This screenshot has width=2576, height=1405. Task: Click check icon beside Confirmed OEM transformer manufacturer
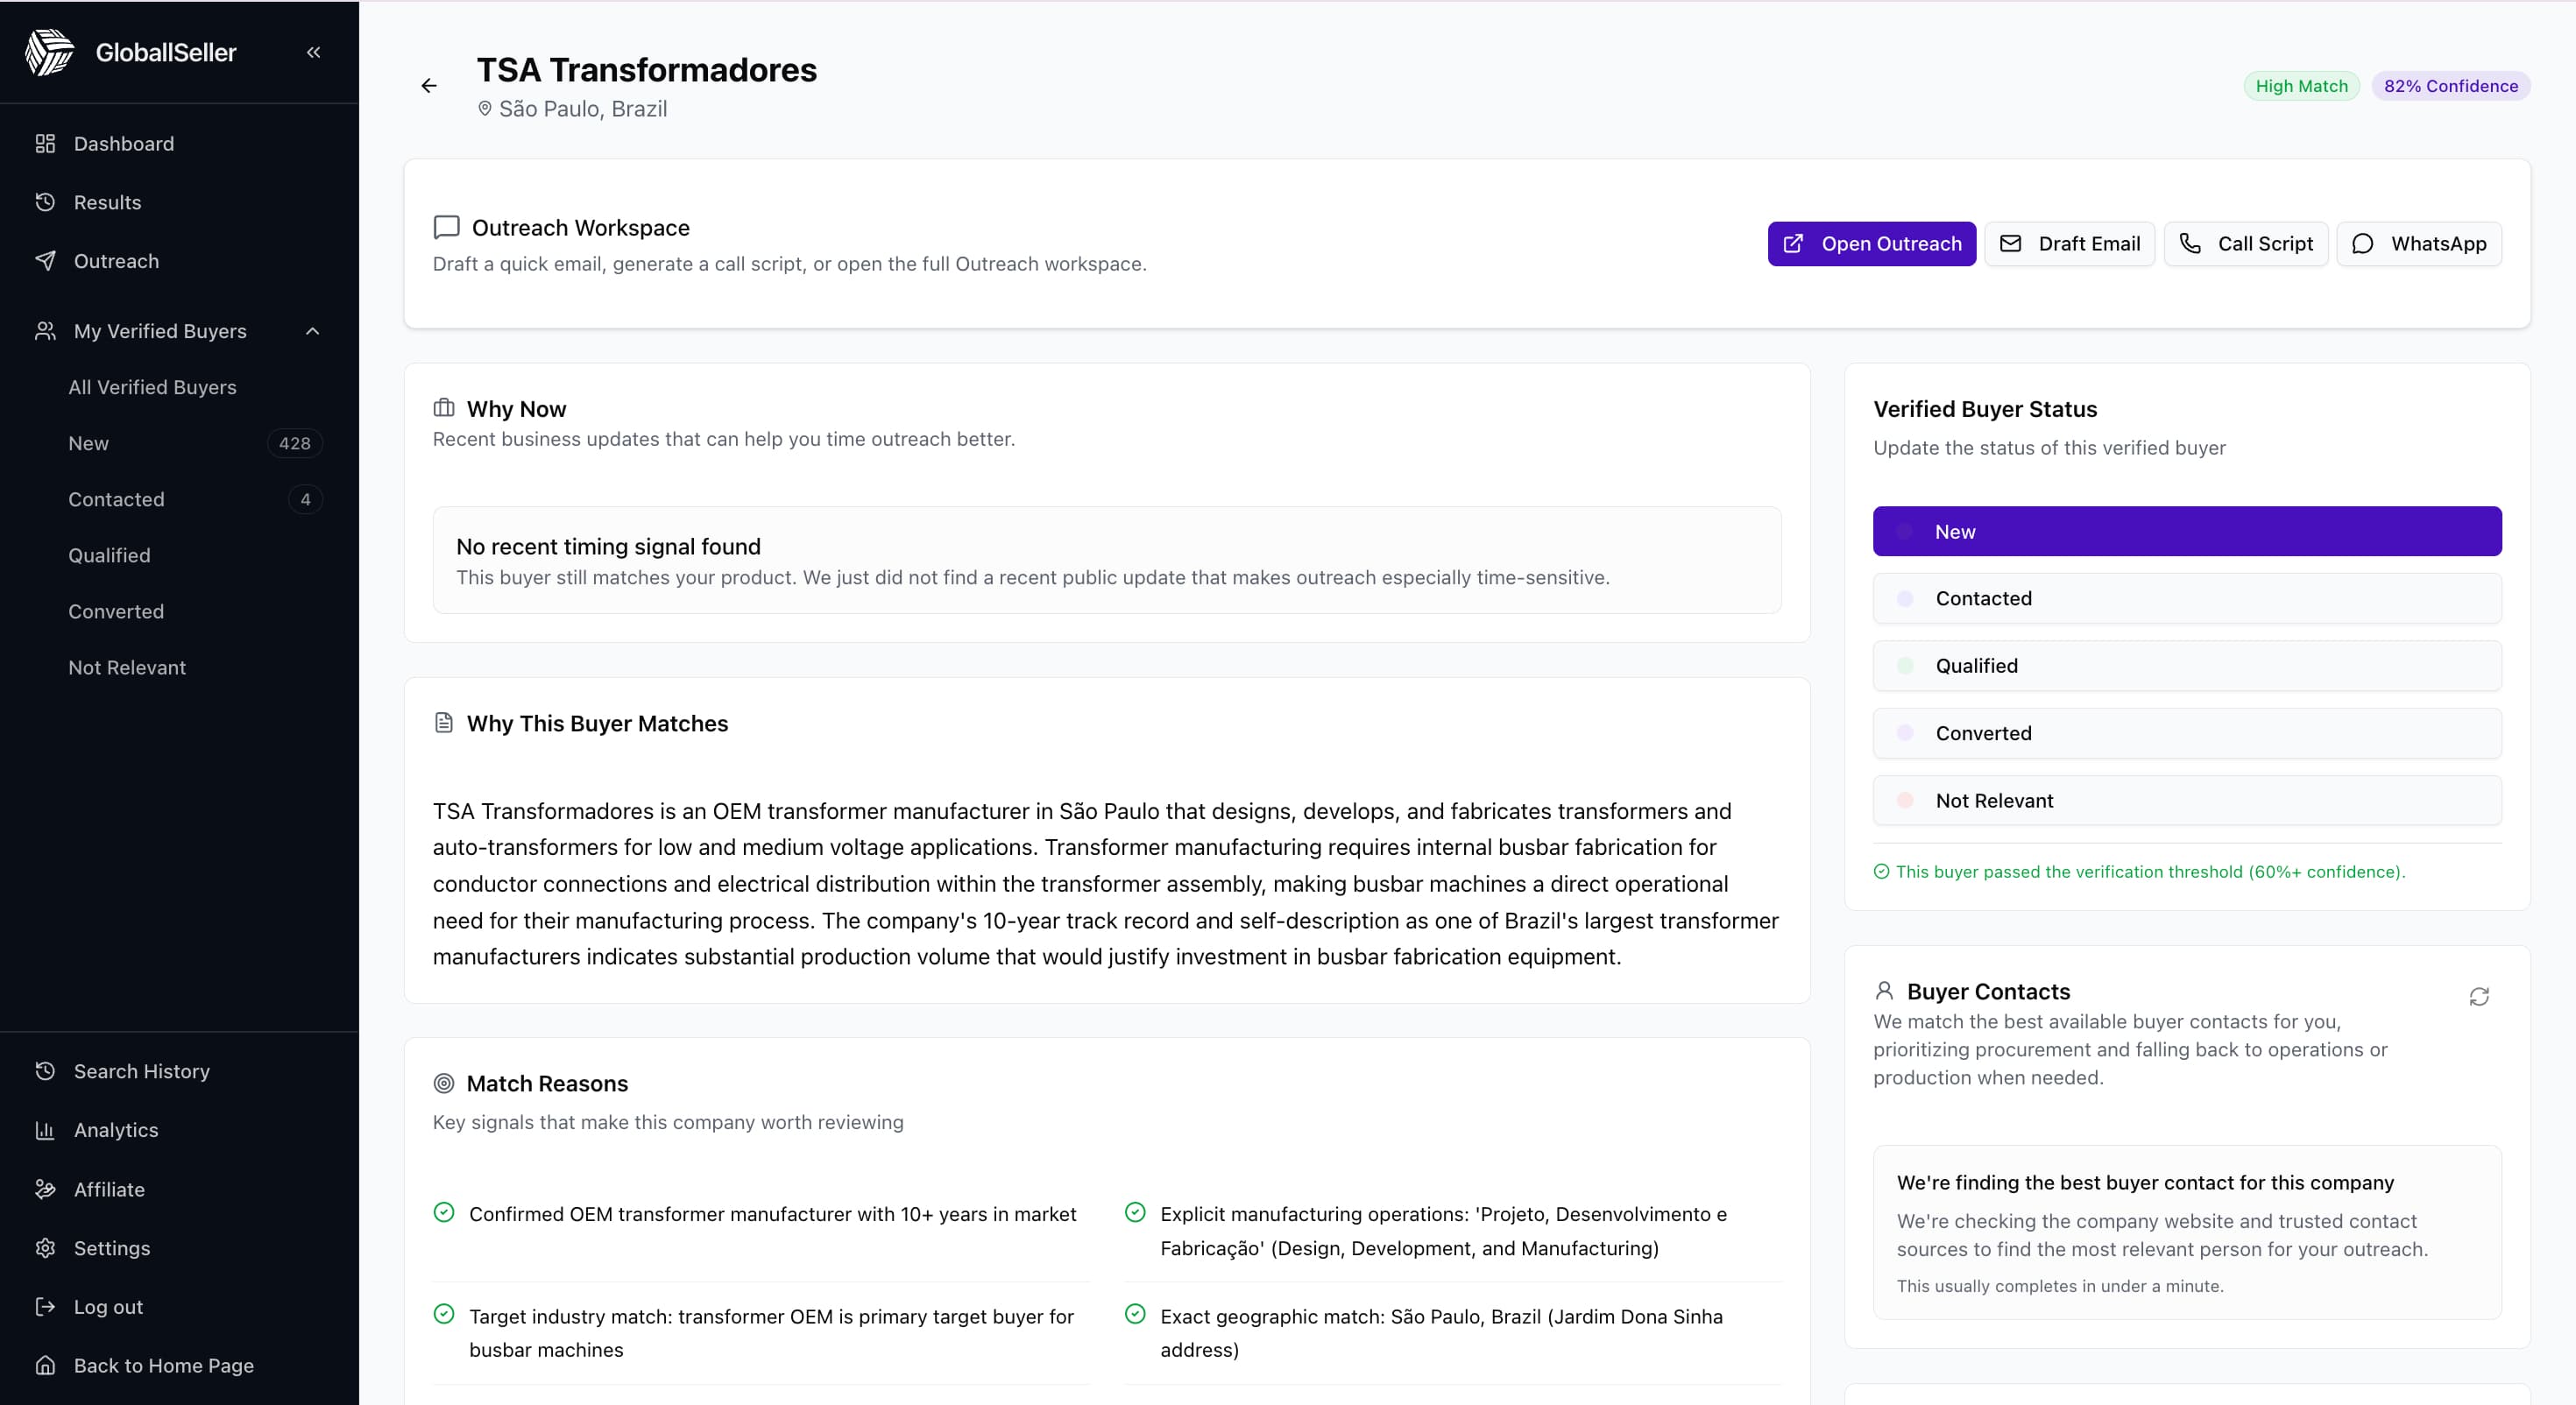coord(444,1213)
